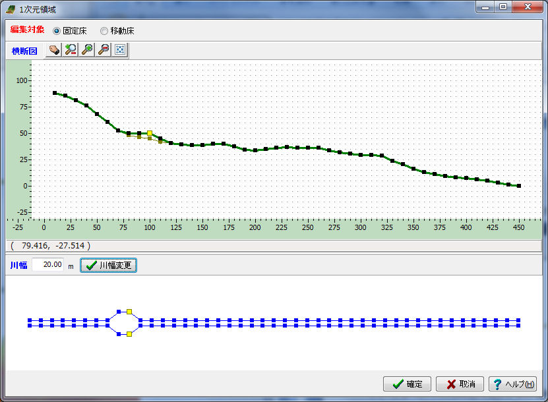Screen dimensions: 548x402
Task: Click the lower yellow node in the plan view
Action: pyautogui.click(x=129, y=334)
